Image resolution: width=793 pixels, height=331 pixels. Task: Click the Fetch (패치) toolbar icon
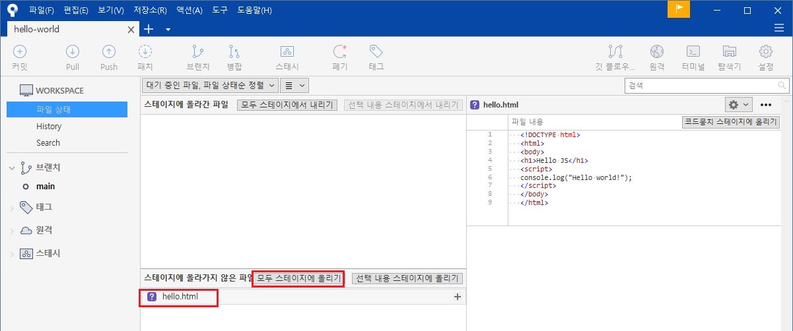click(145, 51)
